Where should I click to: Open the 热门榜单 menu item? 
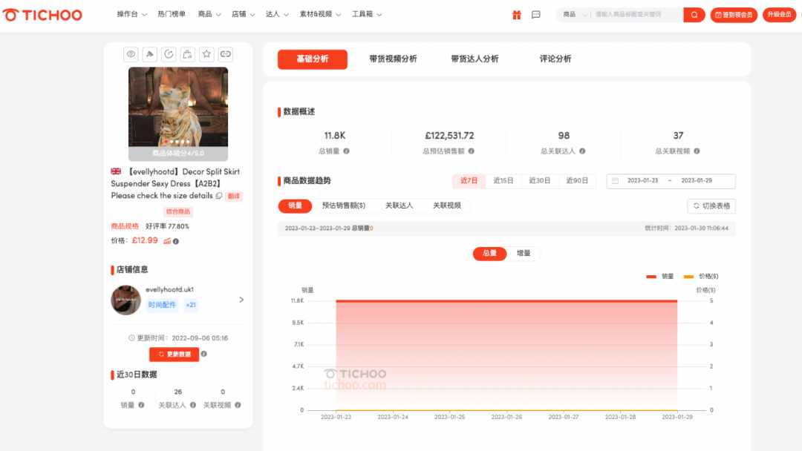click(172, 14)
